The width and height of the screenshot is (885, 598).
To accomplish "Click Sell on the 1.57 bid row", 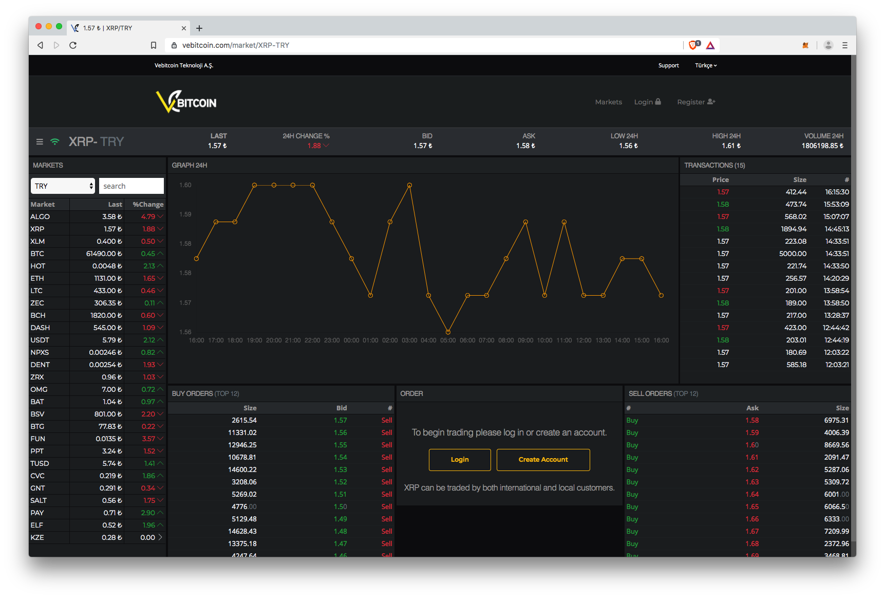I will coord(387,420).
